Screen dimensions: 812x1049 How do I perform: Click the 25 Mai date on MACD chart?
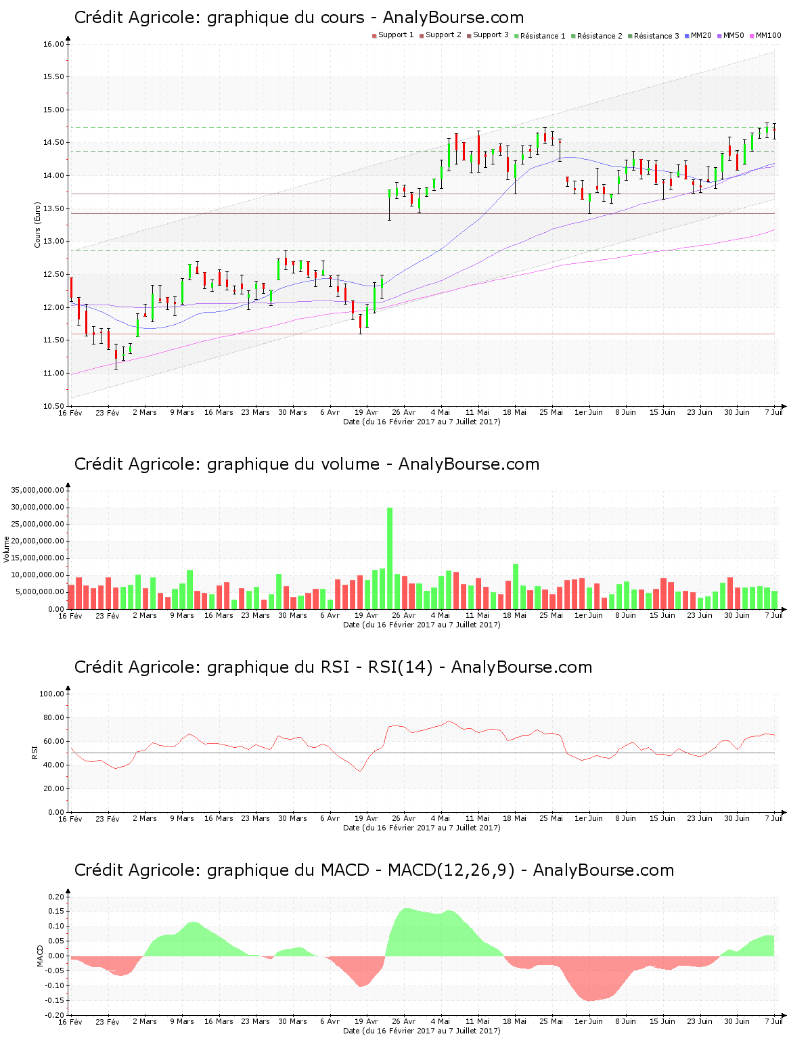(x=551, y=1021)
